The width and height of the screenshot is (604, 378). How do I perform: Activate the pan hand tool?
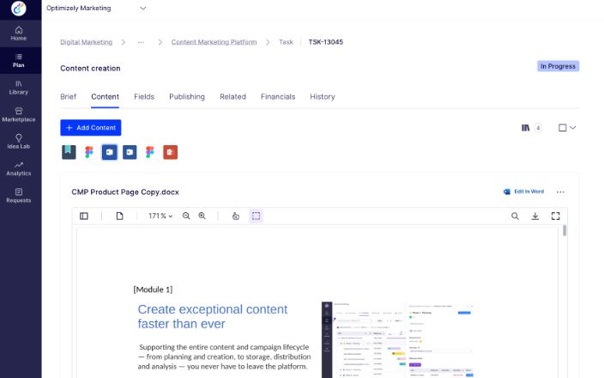tap(236, 216)
